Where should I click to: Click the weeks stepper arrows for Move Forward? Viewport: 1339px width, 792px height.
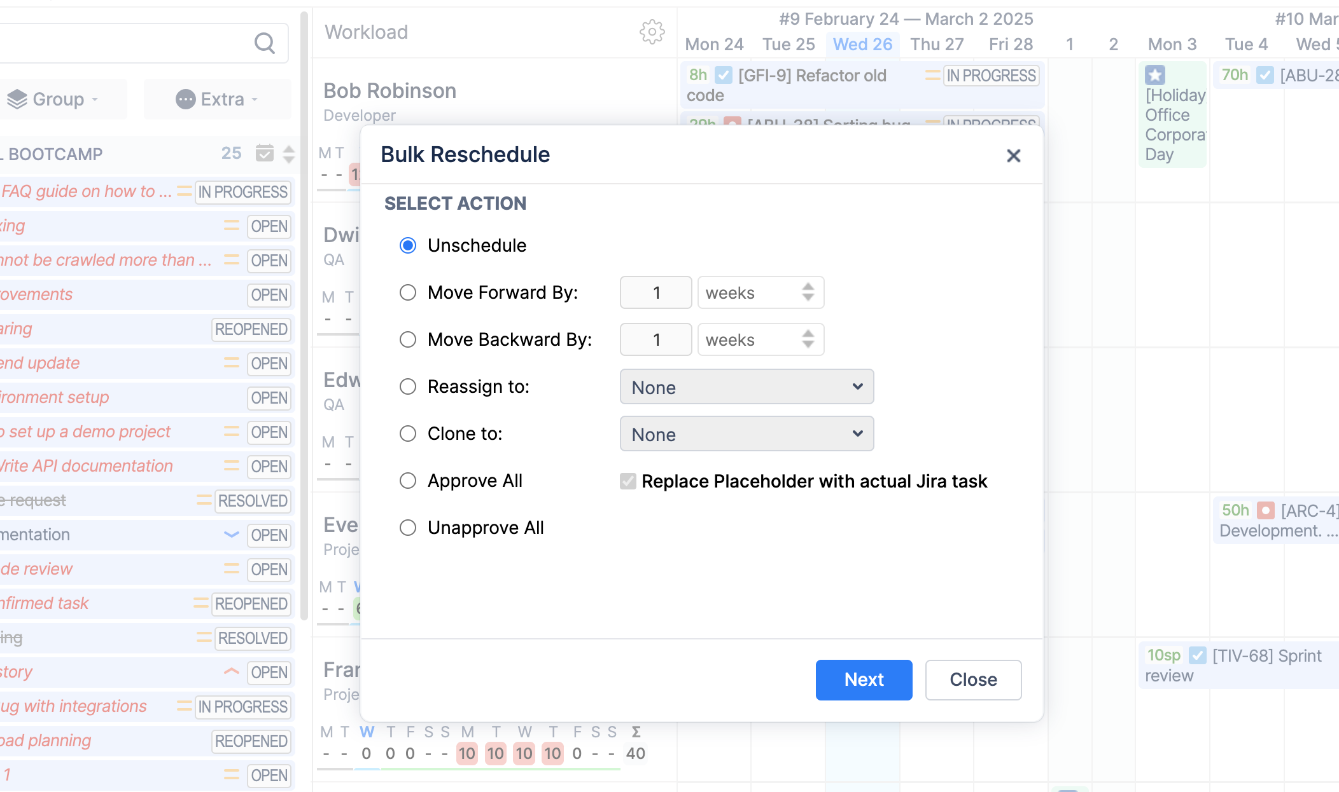coord(806,292)
